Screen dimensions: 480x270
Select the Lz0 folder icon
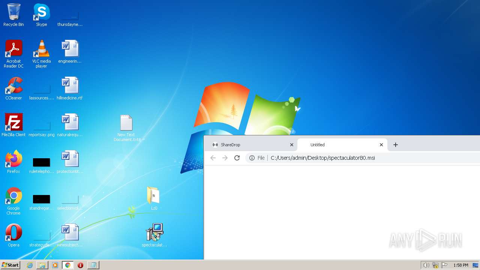tap(154, 198)
